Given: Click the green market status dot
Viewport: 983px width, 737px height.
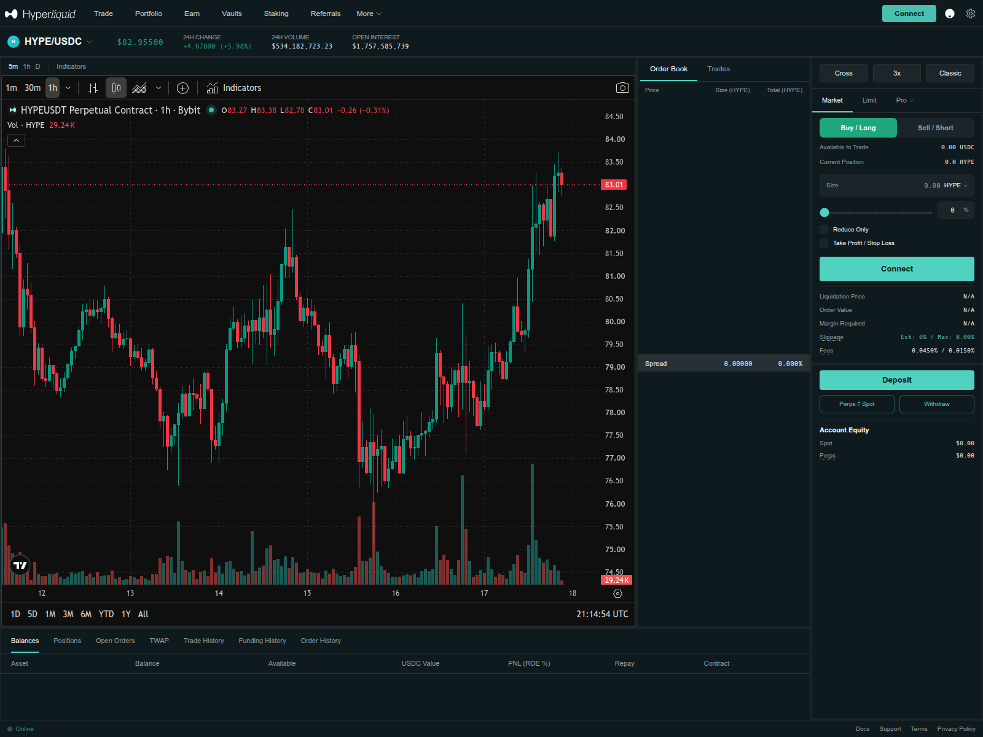Looking at the screenshot, I should pos(211,110).
